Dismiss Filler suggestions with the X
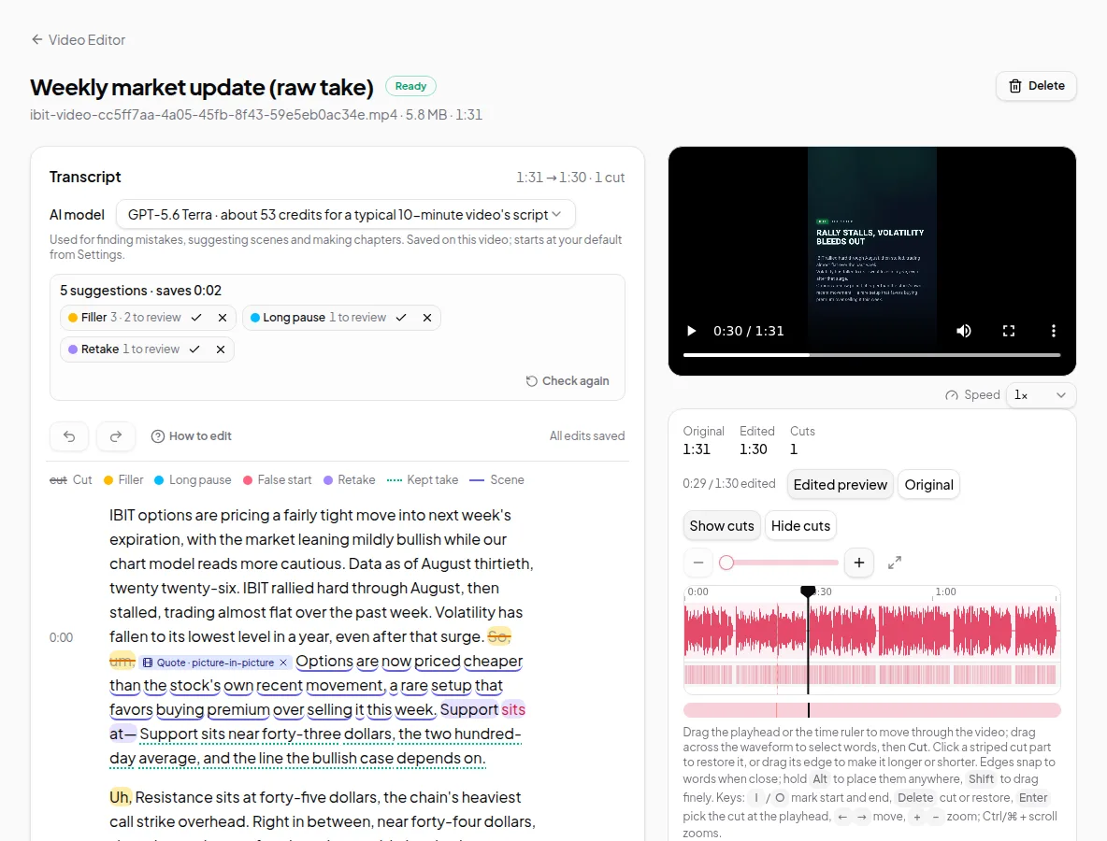This screenshot has width=1107, height=841. (223, 318)
